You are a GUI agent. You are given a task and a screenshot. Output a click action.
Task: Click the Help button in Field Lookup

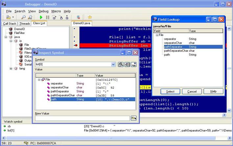(213, 91)
